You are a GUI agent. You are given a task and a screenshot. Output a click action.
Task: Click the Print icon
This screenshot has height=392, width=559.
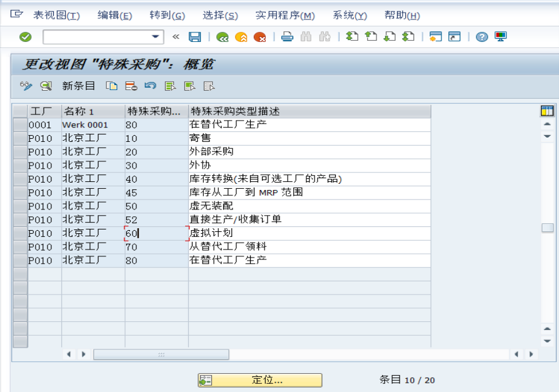pyautogui.click(x=287, y=37)
